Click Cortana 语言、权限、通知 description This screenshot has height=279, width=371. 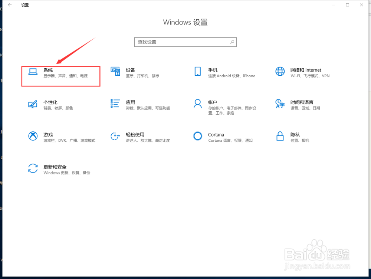(230, 141)
